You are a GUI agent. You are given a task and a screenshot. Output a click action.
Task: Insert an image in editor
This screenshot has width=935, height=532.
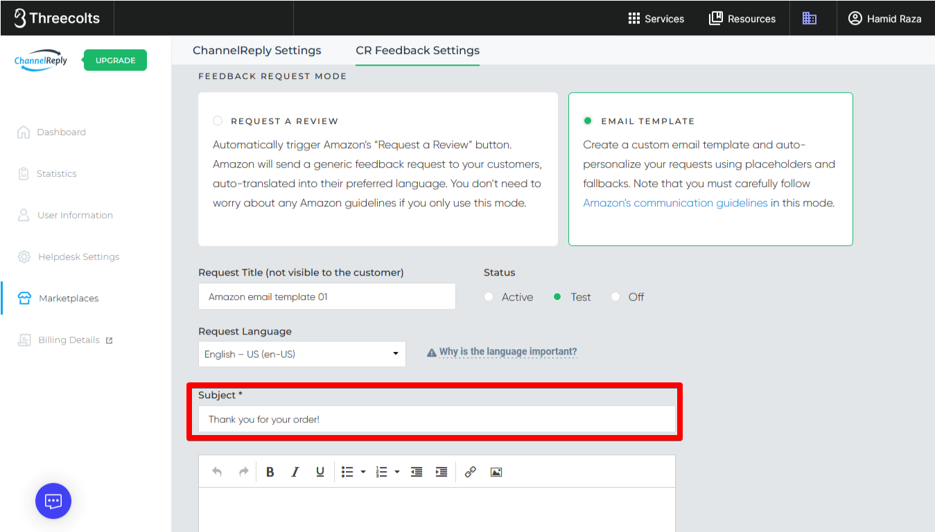tap(496, 472)
